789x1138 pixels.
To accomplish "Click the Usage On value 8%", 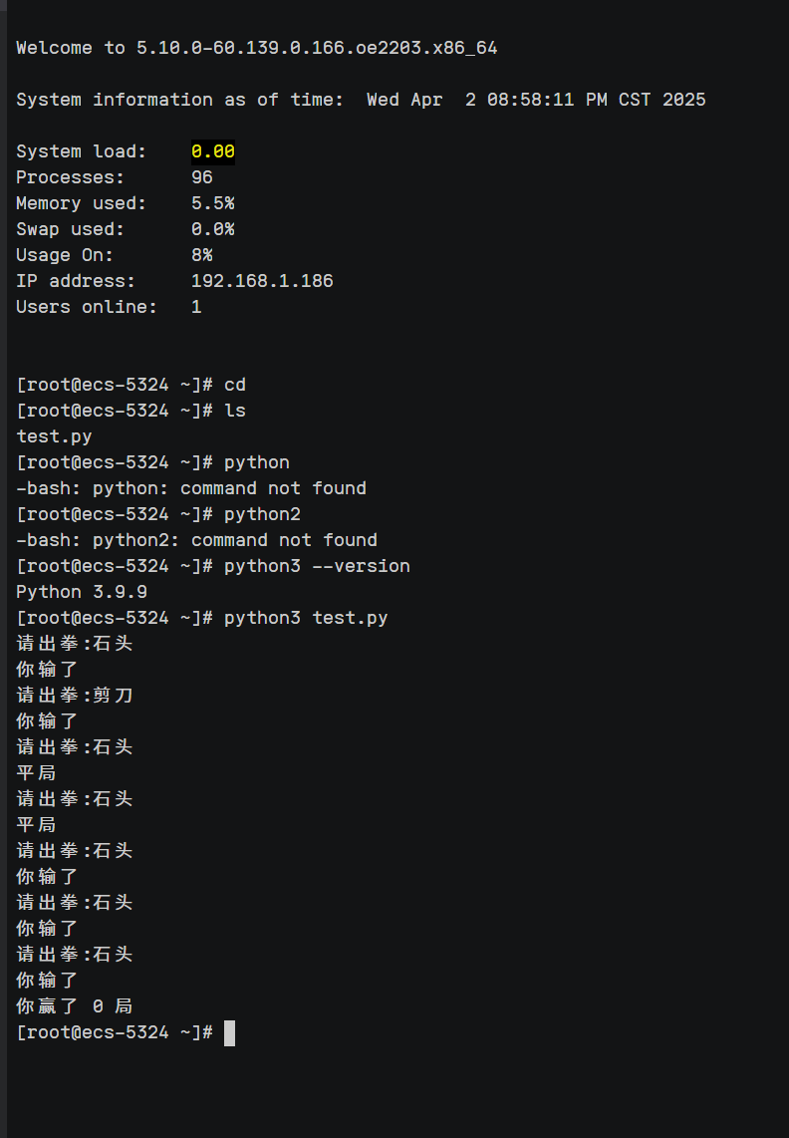I will 202,255.
